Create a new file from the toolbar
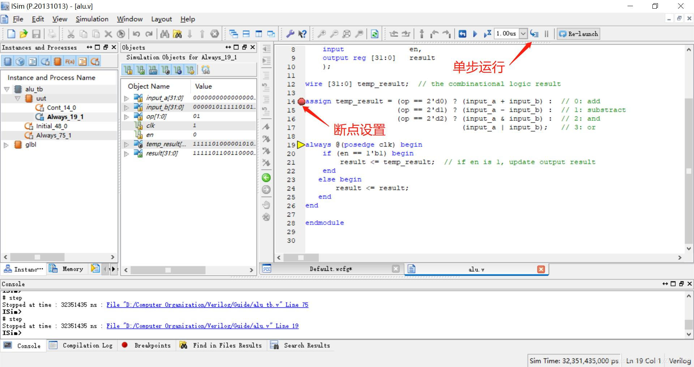The height and width of the screenshot is (367, 694). [x=11, y=34]
